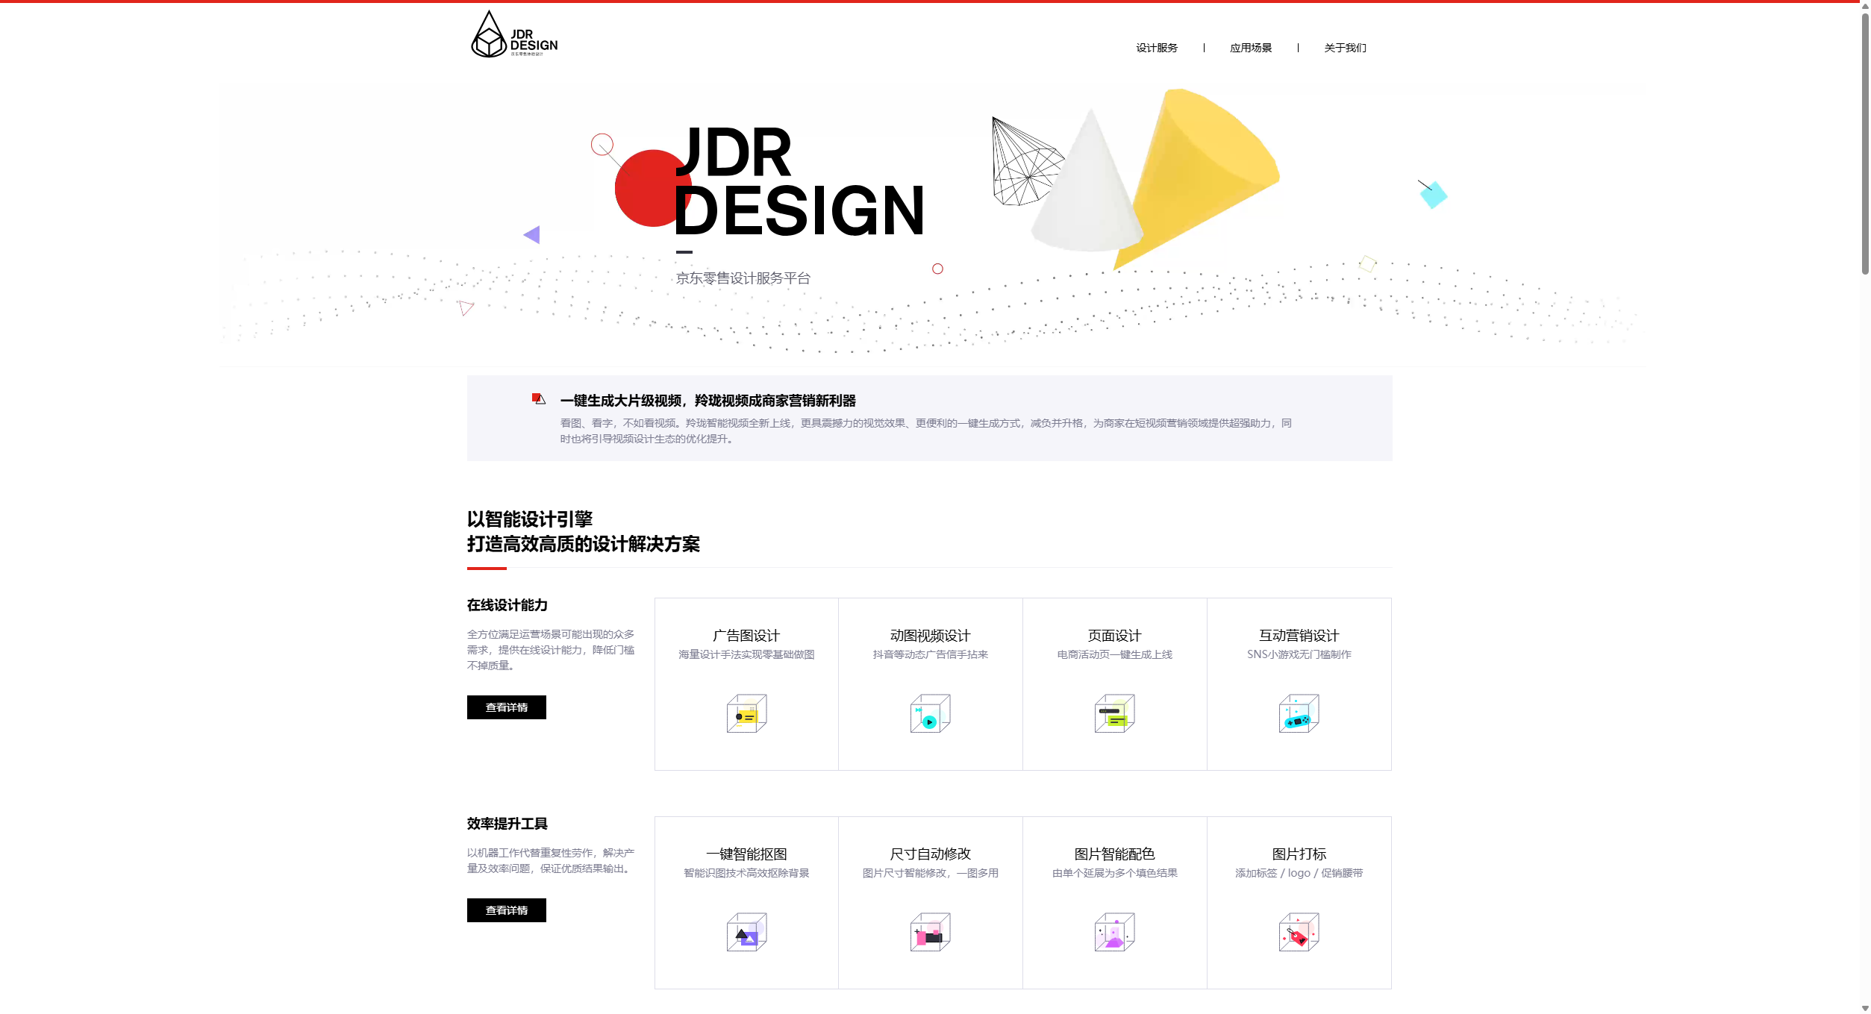Screen dimensions: 1871x1014
Task: Click the red icon beside the video announcement
Action: click(539, 398)
